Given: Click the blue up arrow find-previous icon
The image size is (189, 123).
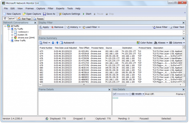Looking at the screenshot, I should tap(57, 43).
